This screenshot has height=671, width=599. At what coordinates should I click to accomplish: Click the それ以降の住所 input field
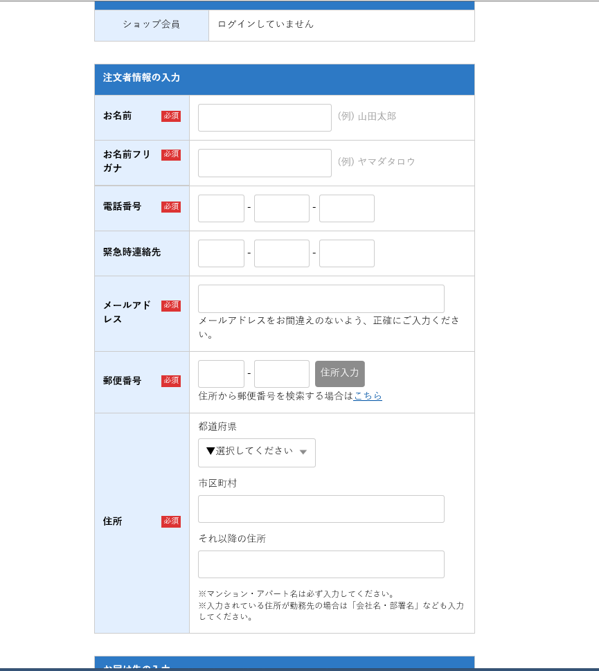tap(321, 564)
